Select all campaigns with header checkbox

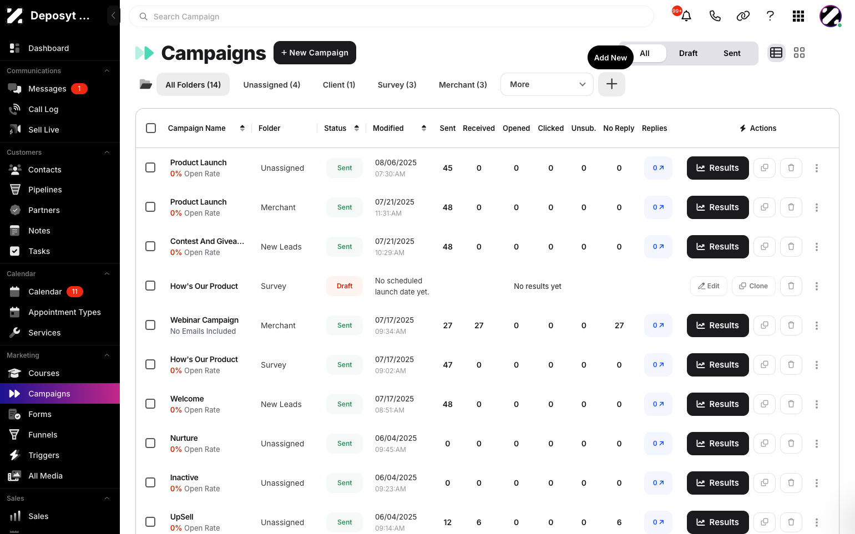pos(151,128)
